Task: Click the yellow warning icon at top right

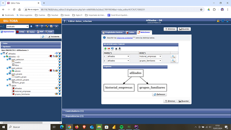Action: (x=218, y=21)
